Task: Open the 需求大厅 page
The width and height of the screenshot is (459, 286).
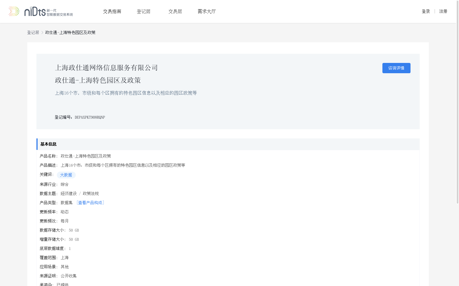Action: coord(207,11)
